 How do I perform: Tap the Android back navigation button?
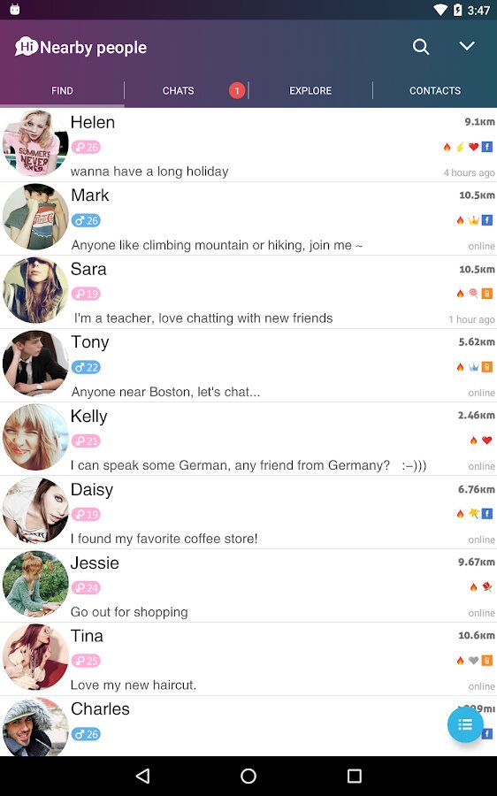[x=142, y=776]
